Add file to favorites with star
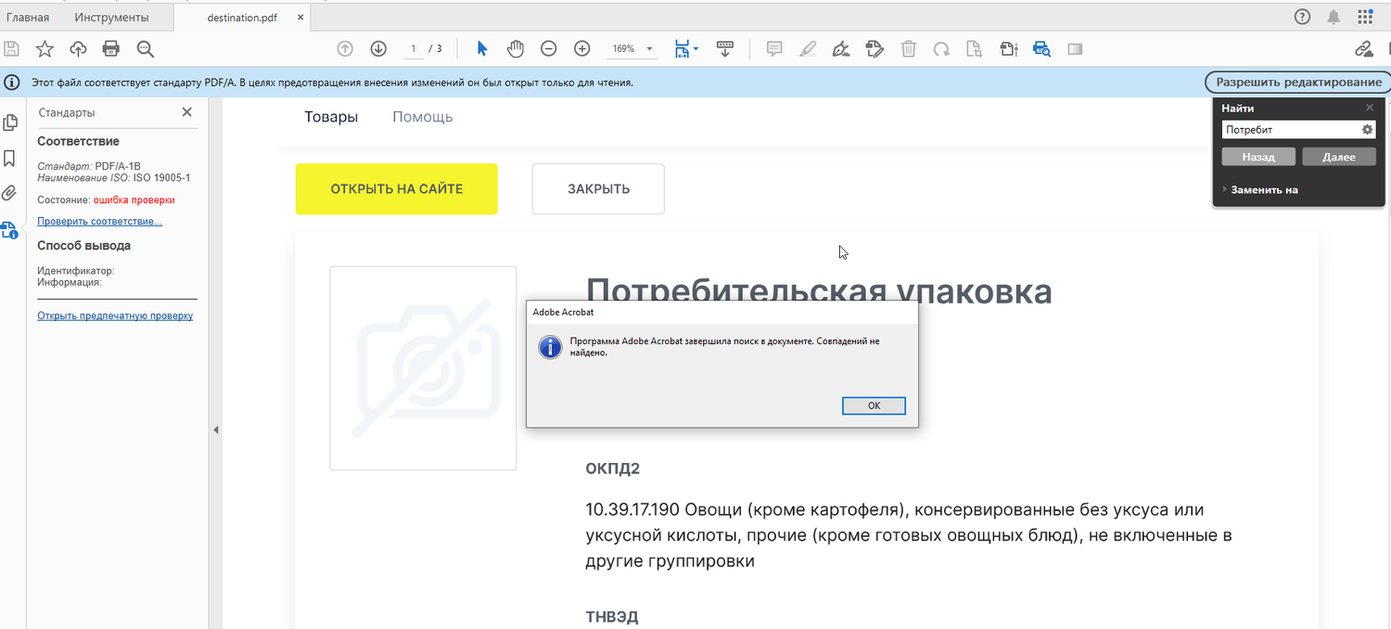 pyautogui.click(x=45, y=48)
